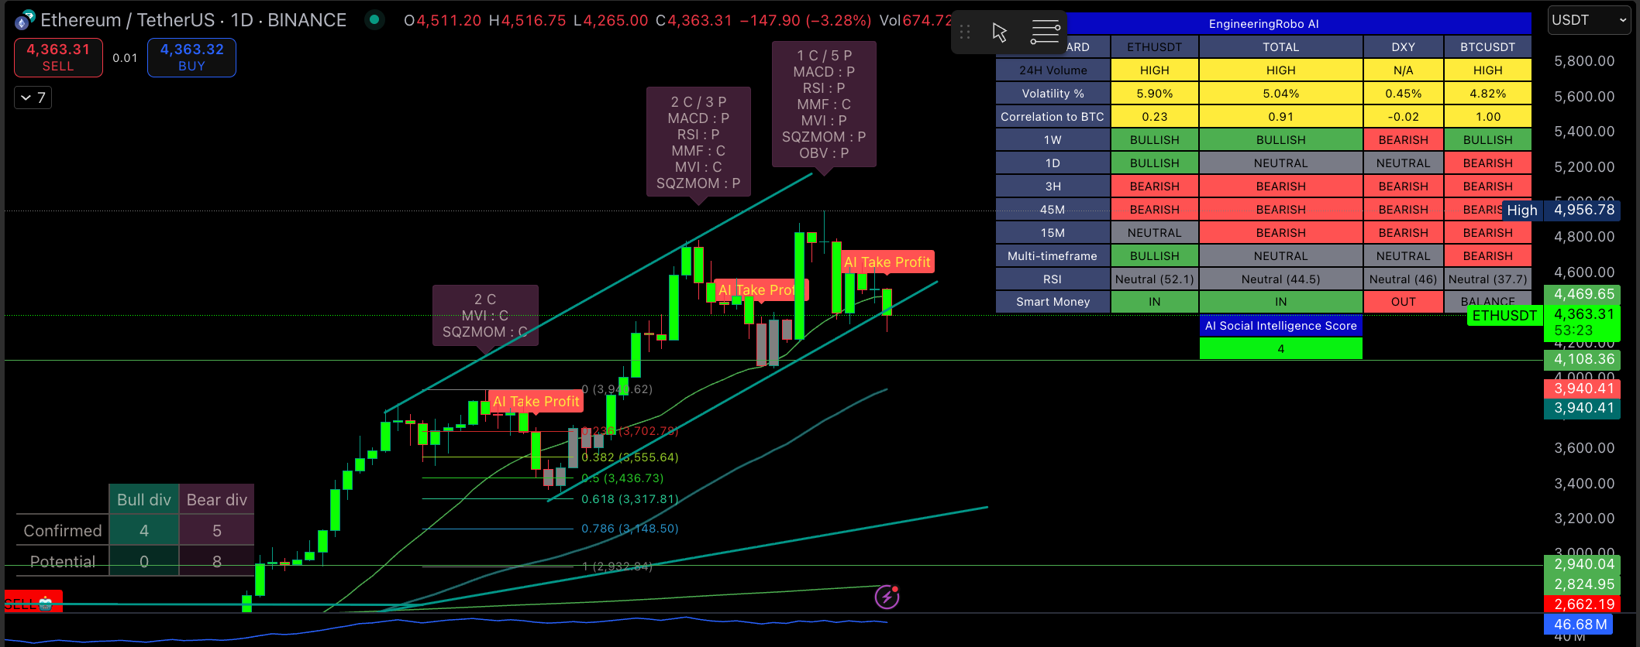The height and width of the screenshot is (647, 1640).
Task: Click ETHUSDT 1W BULLISH cell
Action: pyautogui.click(x=1154, y=140)
